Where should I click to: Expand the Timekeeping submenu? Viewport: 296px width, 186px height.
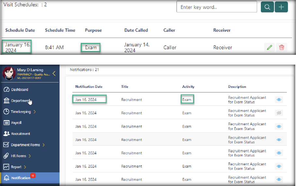click(35, 112)
